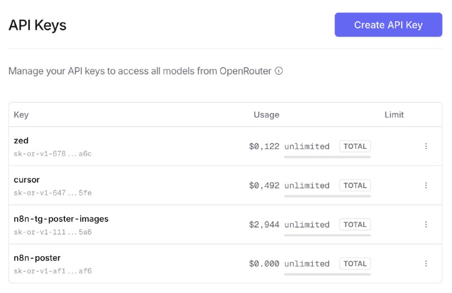Select the cursor key name
The image size is (452, 293).
(x=25, y=180)
